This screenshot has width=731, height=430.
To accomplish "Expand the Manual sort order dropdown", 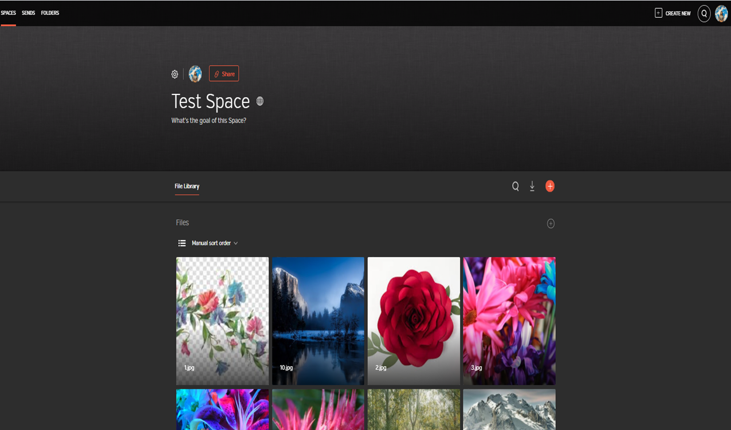I will [x=215, y=243].
